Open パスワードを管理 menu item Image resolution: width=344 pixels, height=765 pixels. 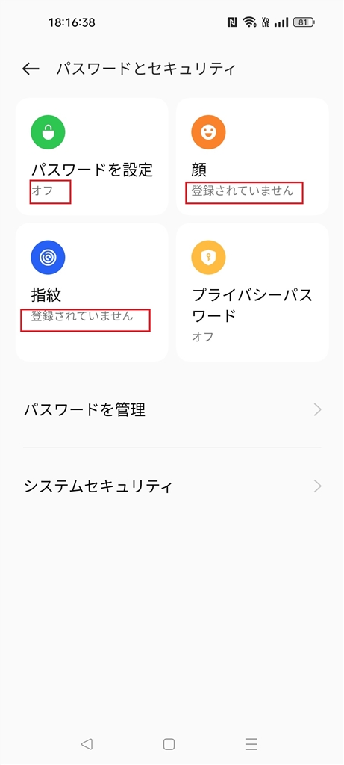(172, 409)
